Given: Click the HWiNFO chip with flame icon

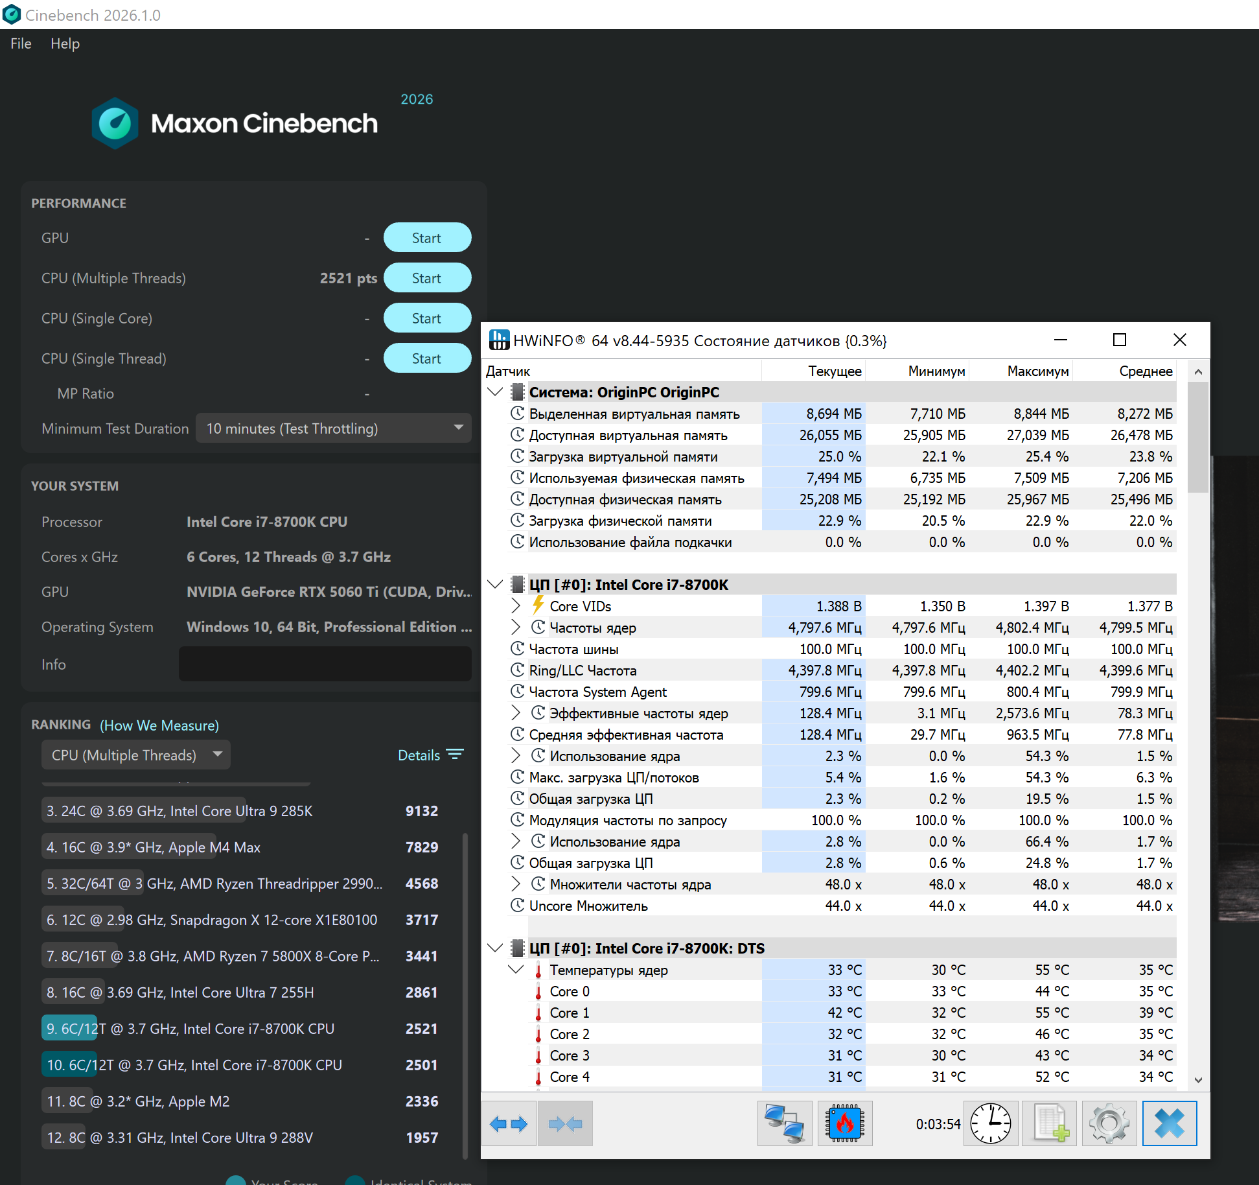Looking at the screenshot, I should tap(845, 1123).
